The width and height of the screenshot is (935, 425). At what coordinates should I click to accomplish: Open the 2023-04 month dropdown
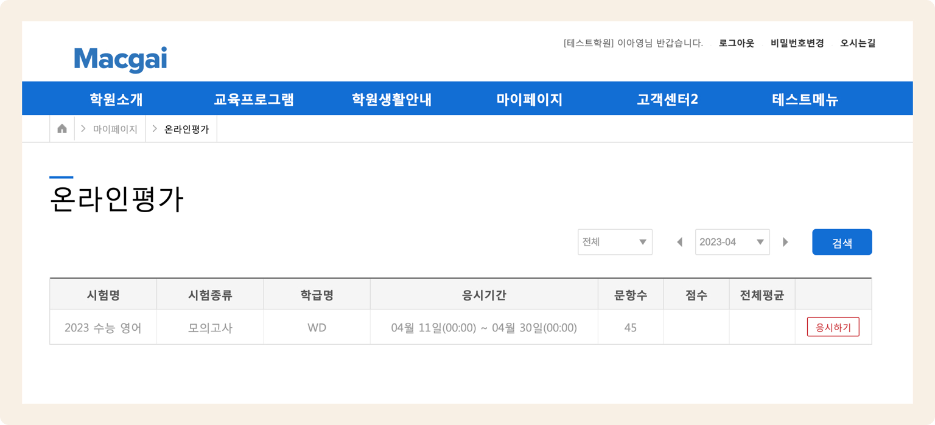[x=732, y=242]
